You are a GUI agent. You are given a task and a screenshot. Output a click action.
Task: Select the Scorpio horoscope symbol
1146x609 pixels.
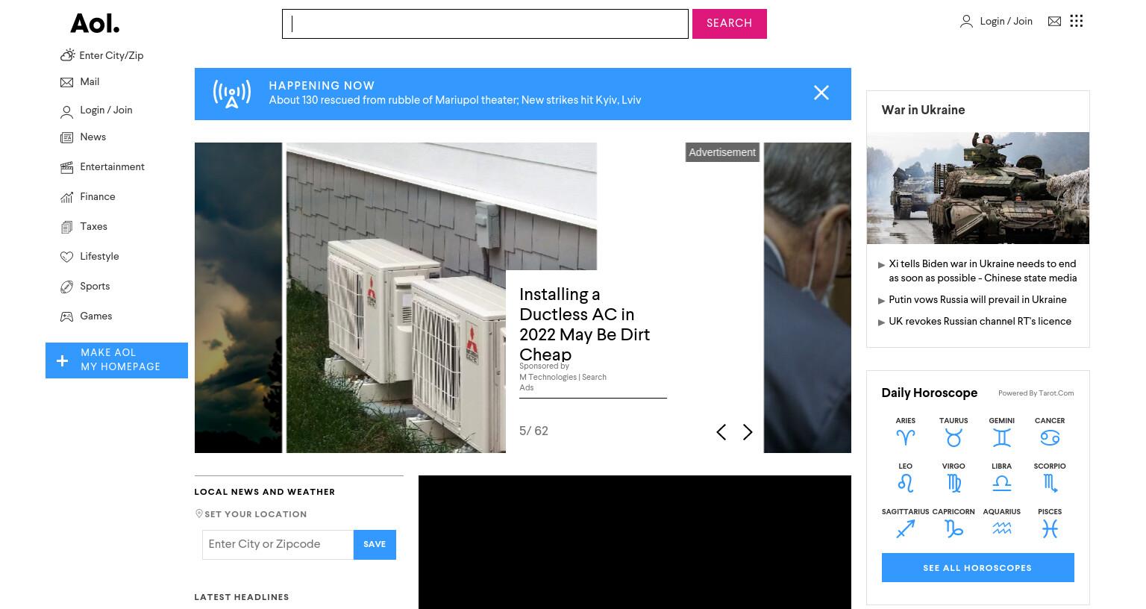click(x=1050, y=484)
